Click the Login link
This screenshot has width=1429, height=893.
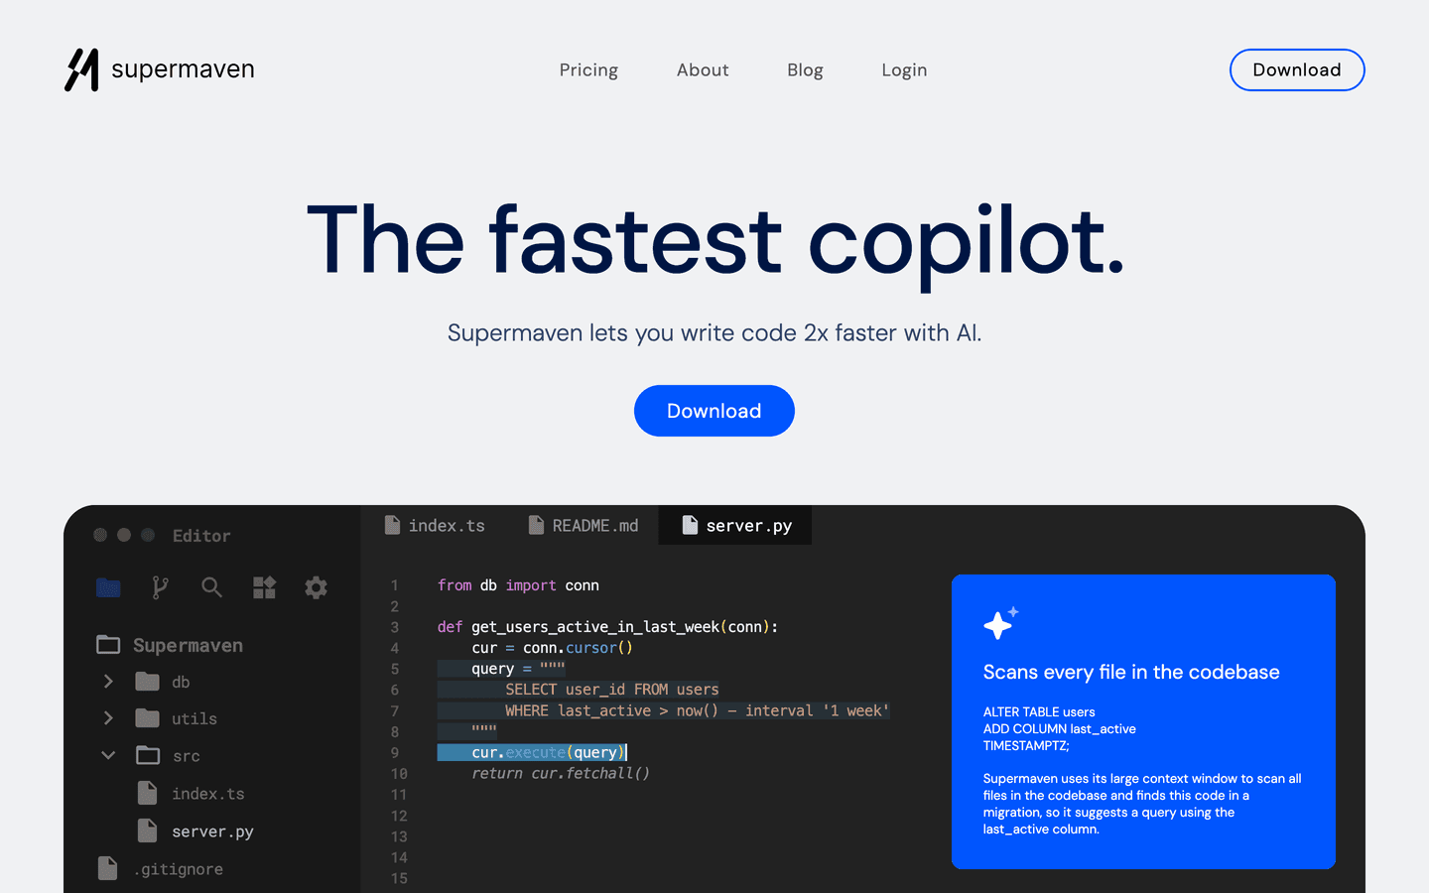pyautogui.click(x=904, y=70)
